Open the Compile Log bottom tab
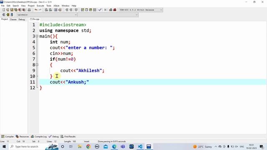Image resolution: width=267 pixels, height=150 pixels. tap(39, 137)
